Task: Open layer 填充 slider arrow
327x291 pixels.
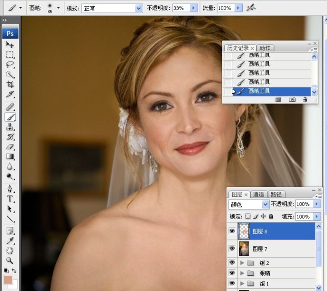Action: click(317, 216)
